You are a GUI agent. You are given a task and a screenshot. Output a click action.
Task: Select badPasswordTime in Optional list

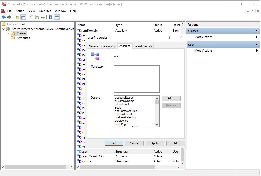point(126,111)
